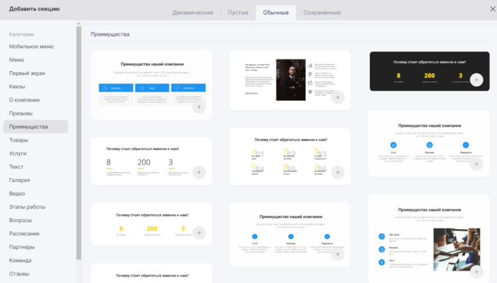Add the numbered 01–06 advantages section
Screen dimensions: 497x283
click(338, 172)
